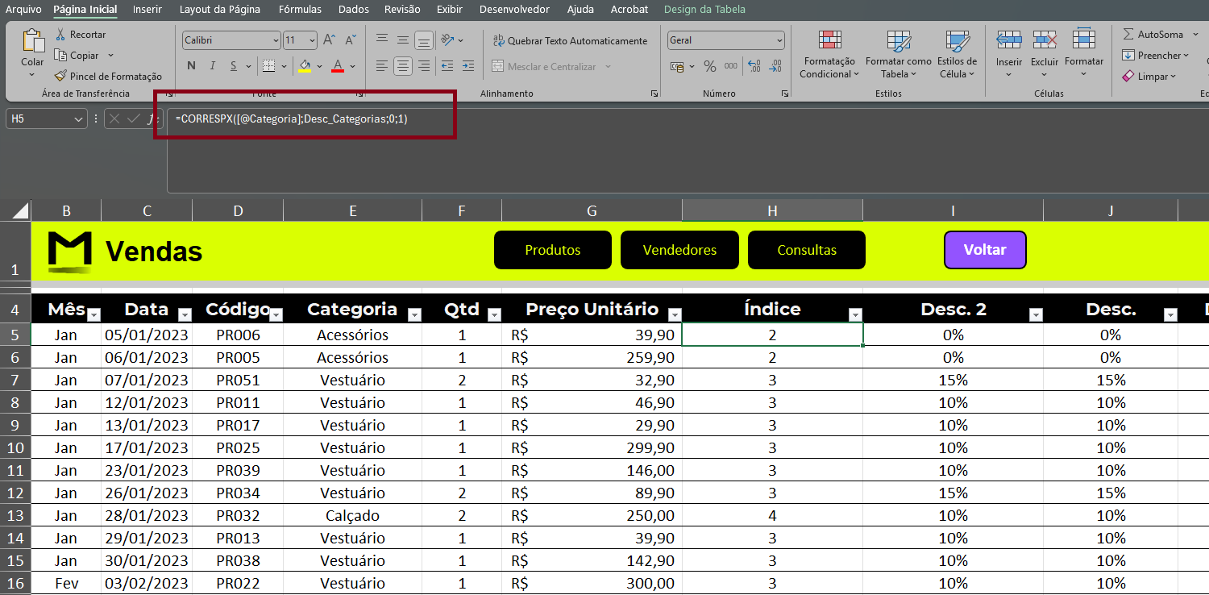Click the purple Voltar button
The image size is (1209, 595).
[x=985, y=250]
